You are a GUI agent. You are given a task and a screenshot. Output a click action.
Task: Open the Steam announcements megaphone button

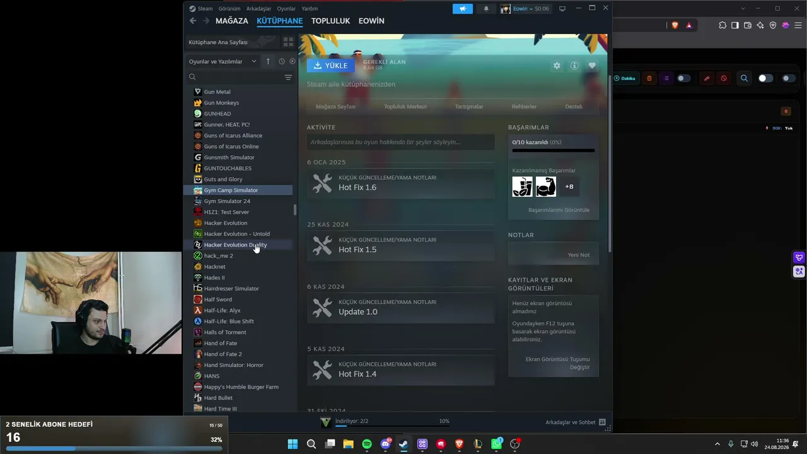(463, 9)
